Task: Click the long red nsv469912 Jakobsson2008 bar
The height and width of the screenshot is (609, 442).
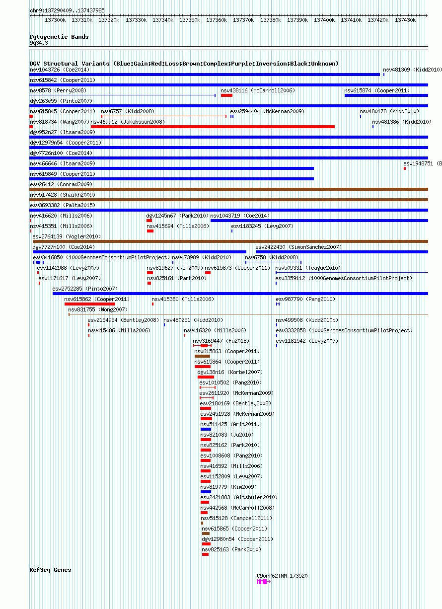Action: 213,127
